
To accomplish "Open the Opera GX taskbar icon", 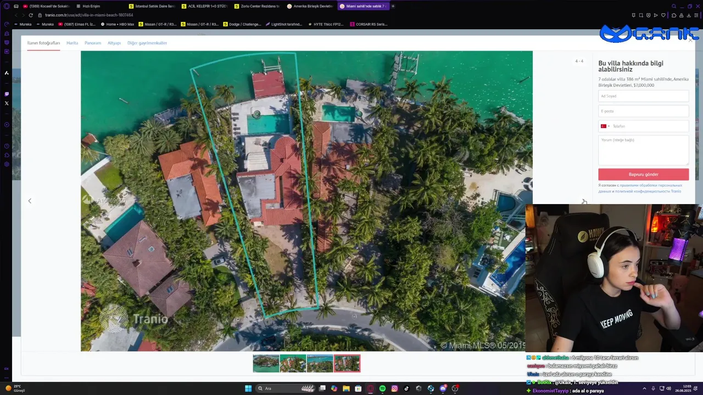I will (x=370, y=388).
